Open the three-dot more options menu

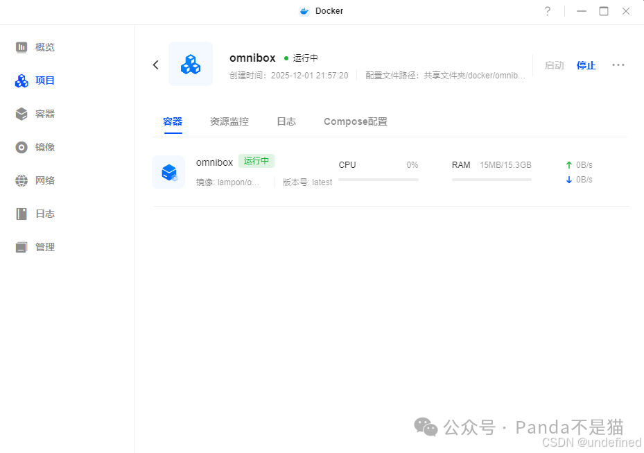[x=618, y=65]
